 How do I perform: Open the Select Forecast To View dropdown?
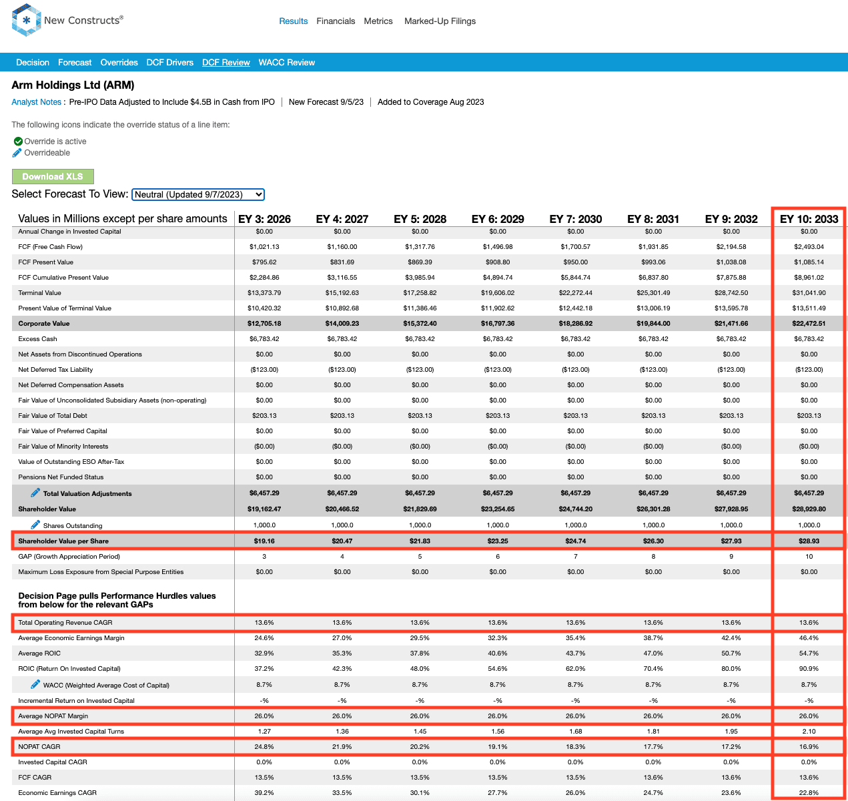(x=198, y=194)
